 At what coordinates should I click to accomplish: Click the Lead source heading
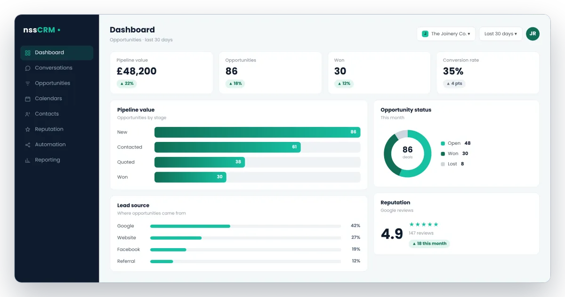[133, 205]
